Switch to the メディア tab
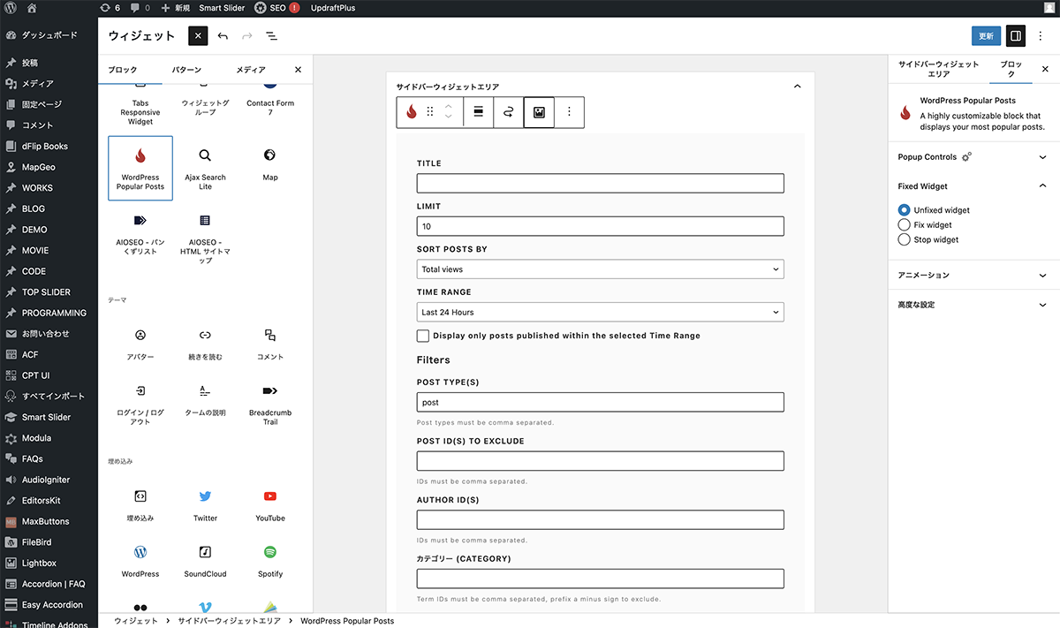 click(x=251, y=70)
